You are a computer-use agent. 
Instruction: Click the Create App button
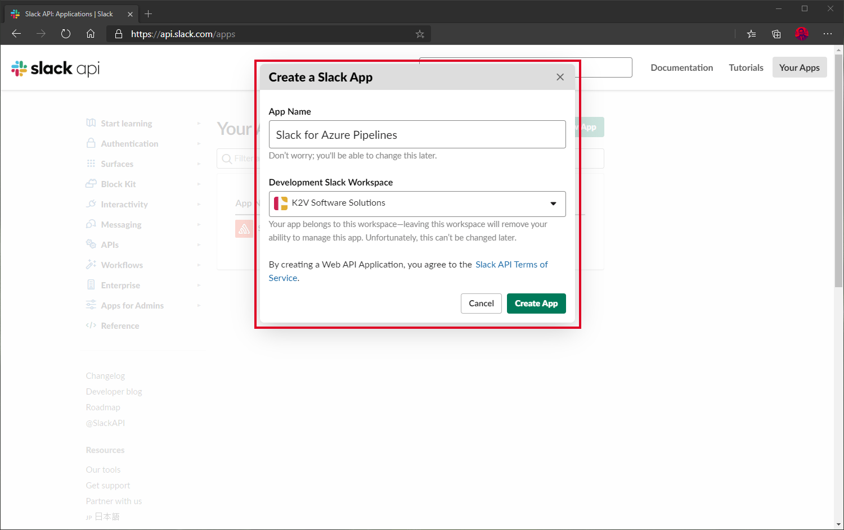click(x=536, y=303)
